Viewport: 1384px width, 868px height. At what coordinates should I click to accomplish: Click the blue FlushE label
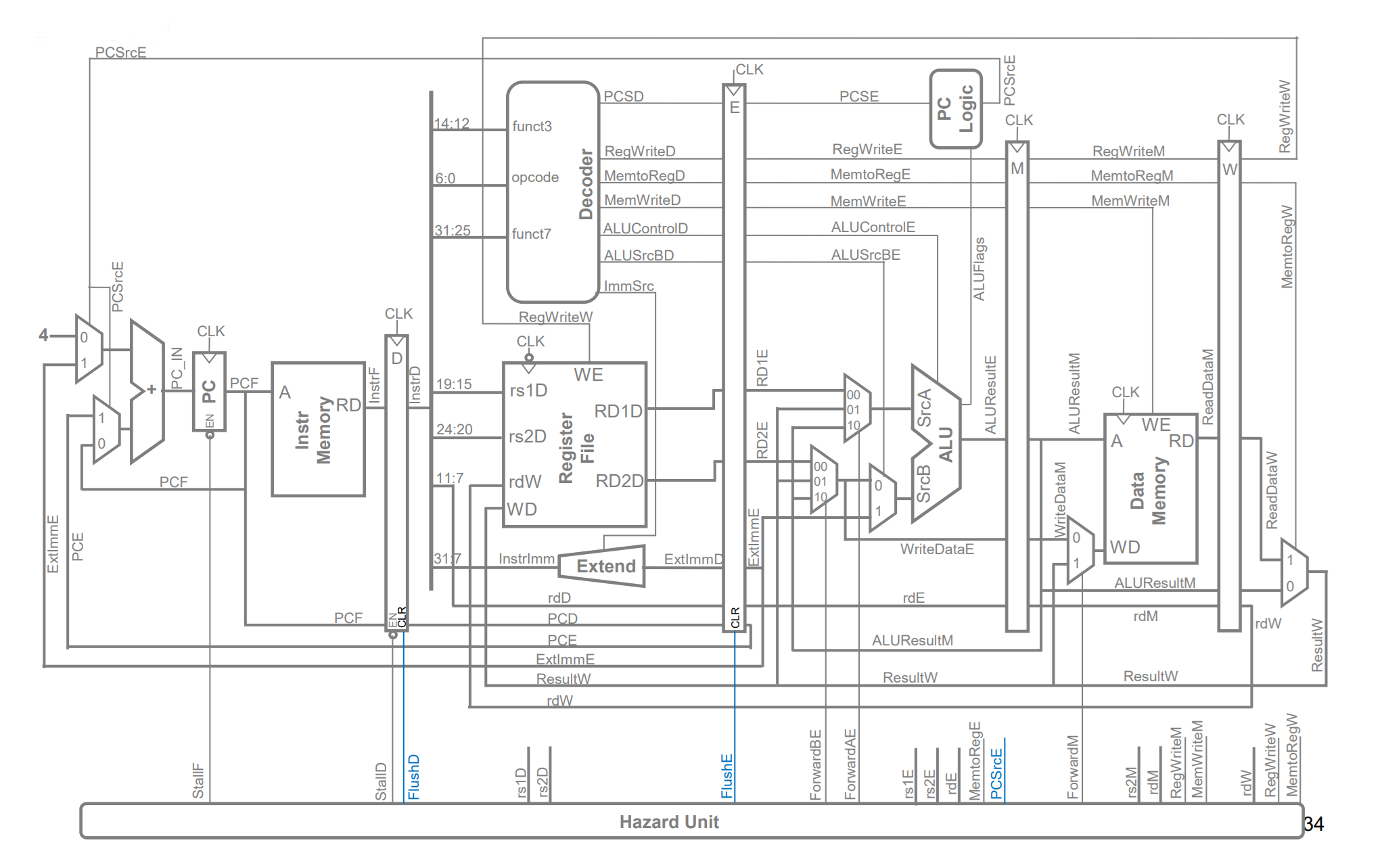[726, 776]
